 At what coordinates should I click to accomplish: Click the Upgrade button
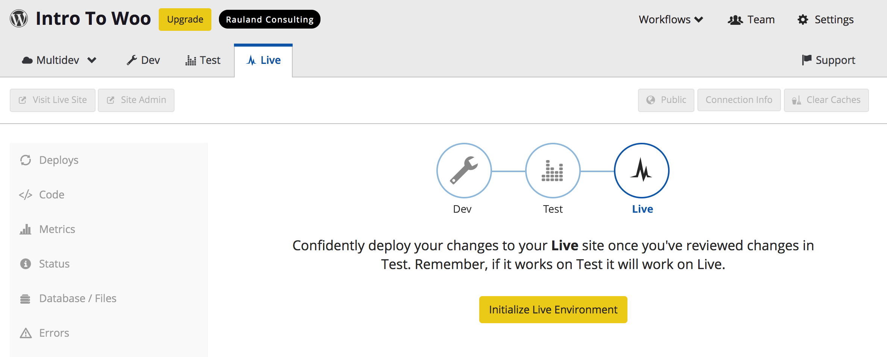click(185, 19)
